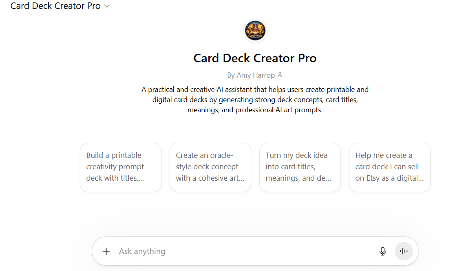Screen dimensions: 475x271
Task: Pick the 'Turn my deck idea' suggestion
Action: (x=300, y=167)
